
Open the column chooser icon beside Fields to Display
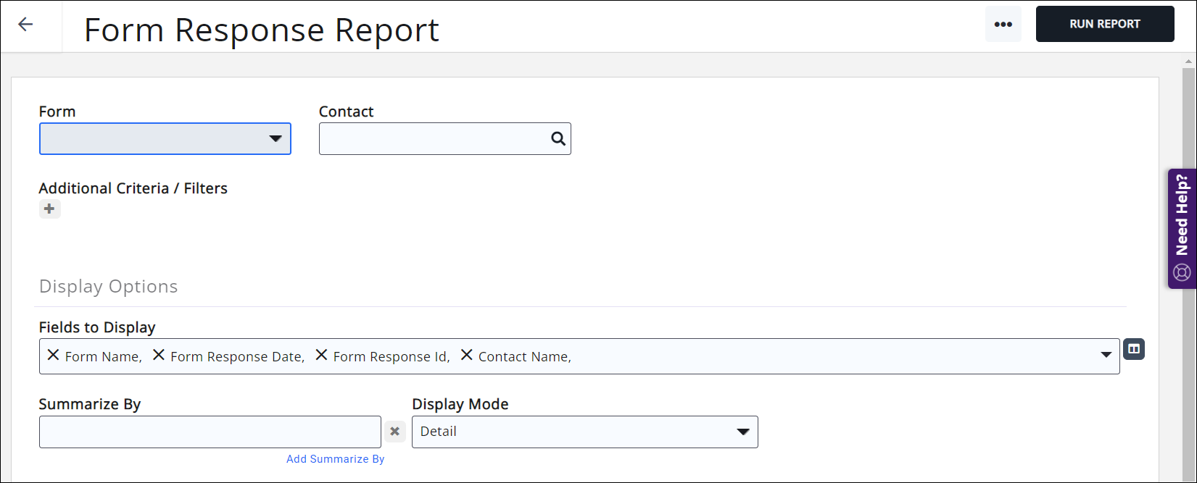pyautogui.click(x=1133, y=349)
